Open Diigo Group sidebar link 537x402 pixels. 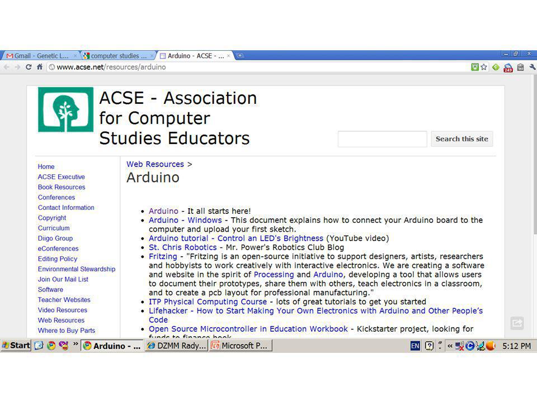pos(55,238)
